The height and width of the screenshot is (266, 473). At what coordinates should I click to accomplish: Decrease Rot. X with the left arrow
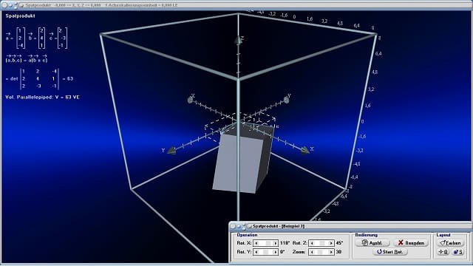click(x=256, y=243)
